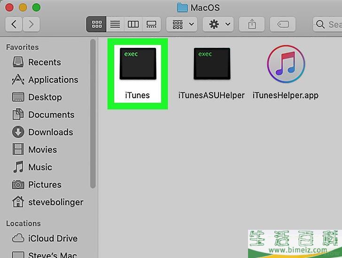Open the gear action menu
The width and height of the screenshot is (342, 258).
pos(218,24)
